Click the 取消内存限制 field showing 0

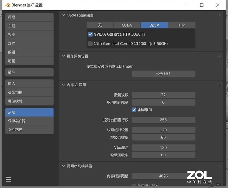pos(164,102)
